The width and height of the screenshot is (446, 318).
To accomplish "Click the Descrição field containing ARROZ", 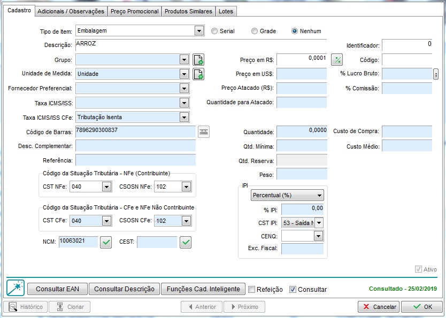I will (x=201, y=45).
